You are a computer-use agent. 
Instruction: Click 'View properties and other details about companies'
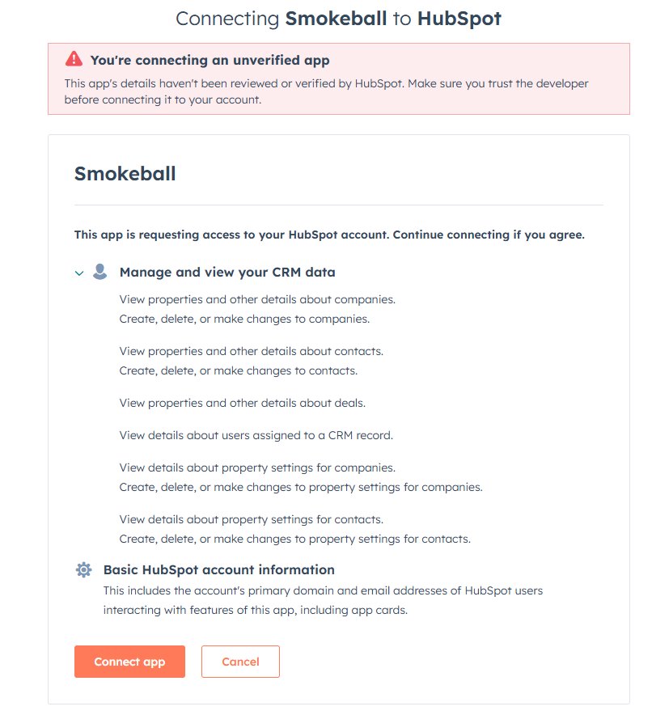257,299
